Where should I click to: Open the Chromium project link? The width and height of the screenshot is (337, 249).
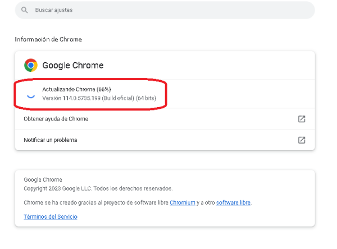183,202
